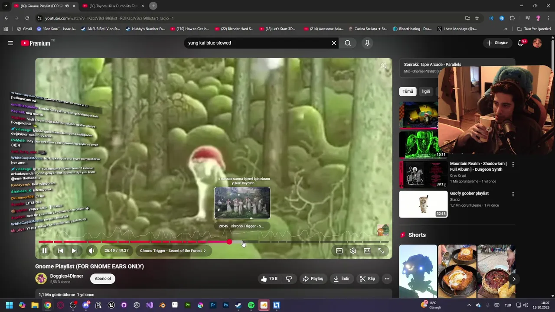
Task: Click the install app icon in the address bar
Action: coord(467,18)
